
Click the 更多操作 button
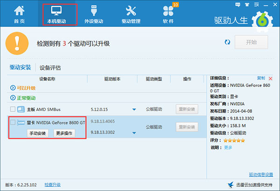pyautogui.click(x=64, y=133)
